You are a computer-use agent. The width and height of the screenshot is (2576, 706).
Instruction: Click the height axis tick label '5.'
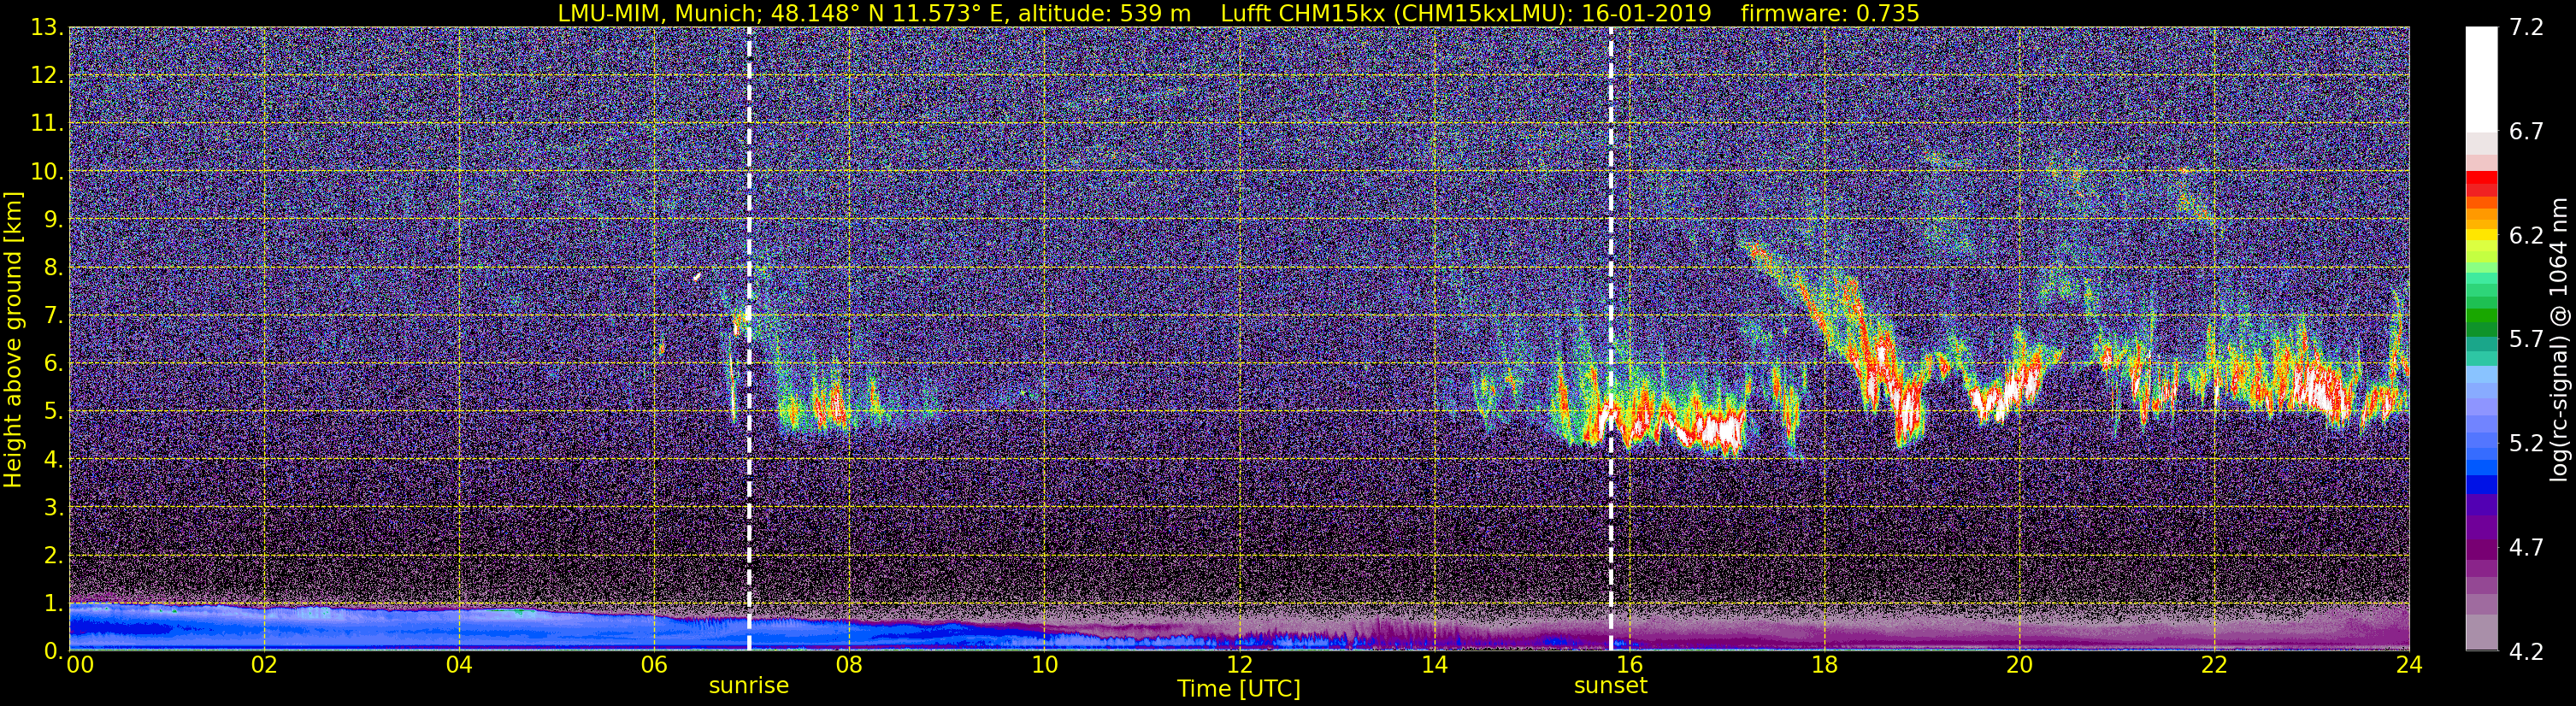(x=54, y=412)
